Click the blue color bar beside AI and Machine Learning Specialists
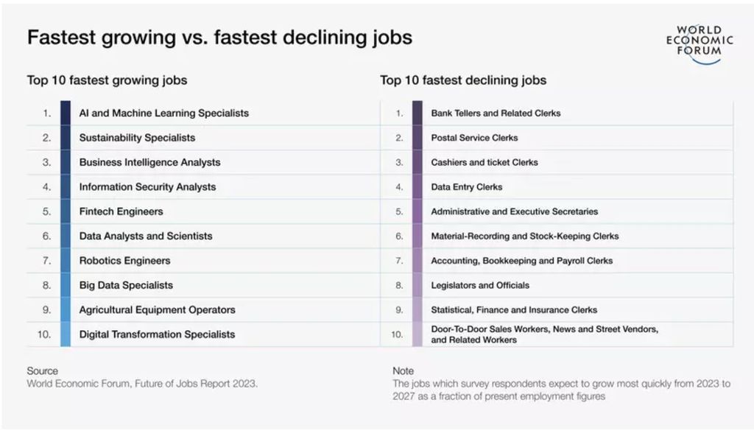 [66, 113]
